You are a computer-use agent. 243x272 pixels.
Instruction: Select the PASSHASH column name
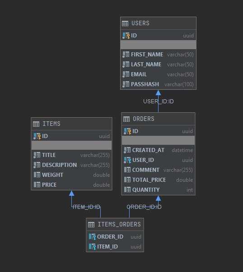tap(145, 84)
